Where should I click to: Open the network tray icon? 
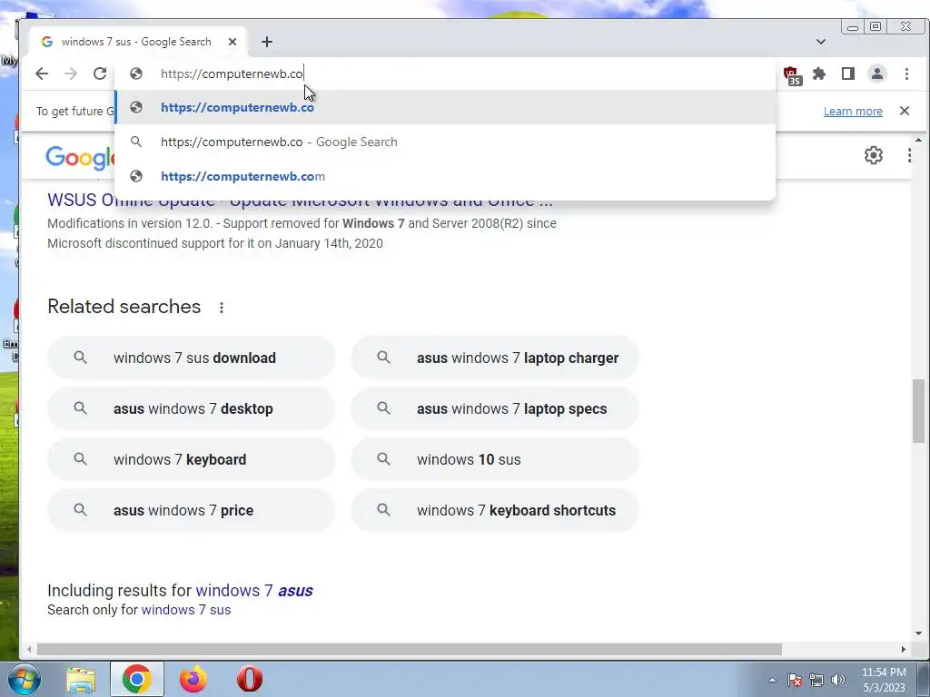816,680
